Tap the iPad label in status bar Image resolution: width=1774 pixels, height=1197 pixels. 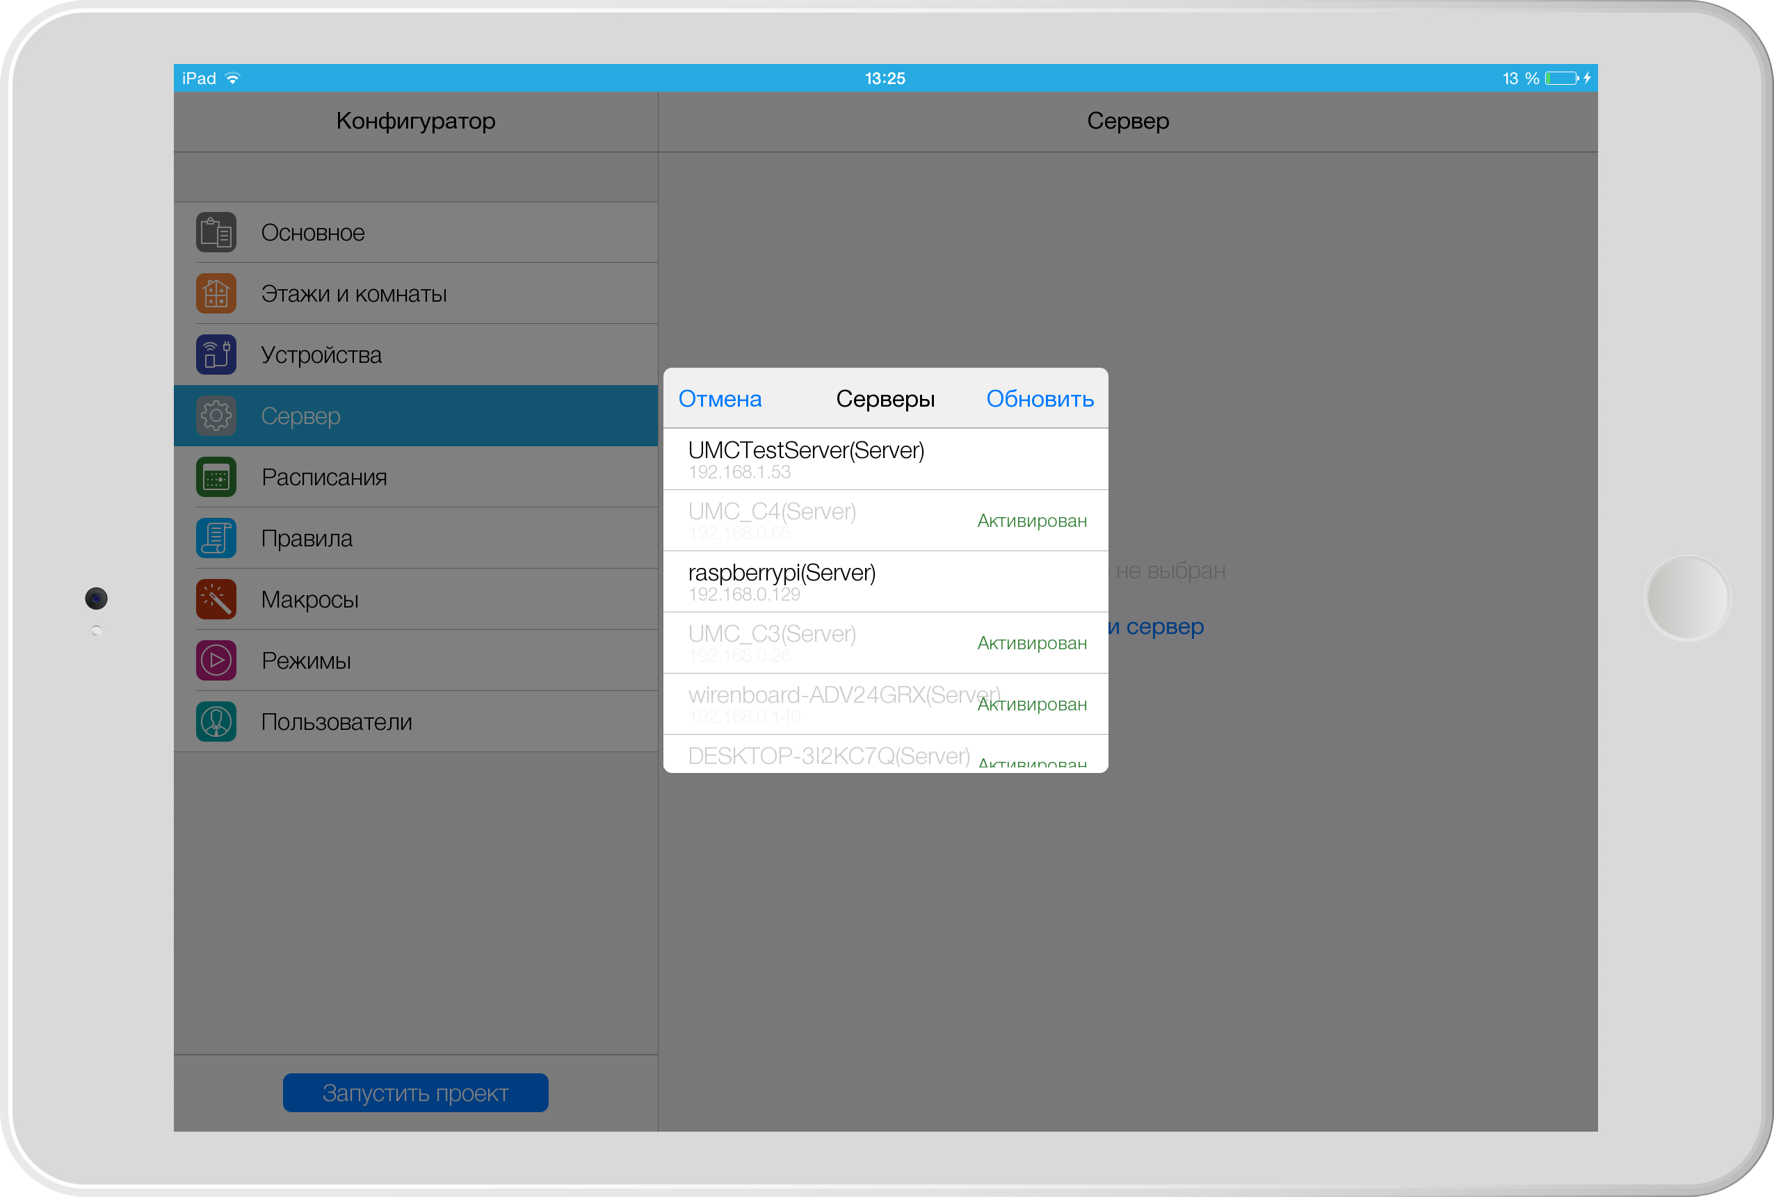point(198,78)
